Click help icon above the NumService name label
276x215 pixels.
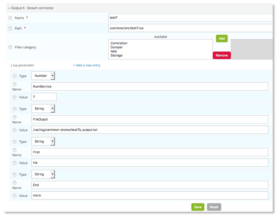14,84
